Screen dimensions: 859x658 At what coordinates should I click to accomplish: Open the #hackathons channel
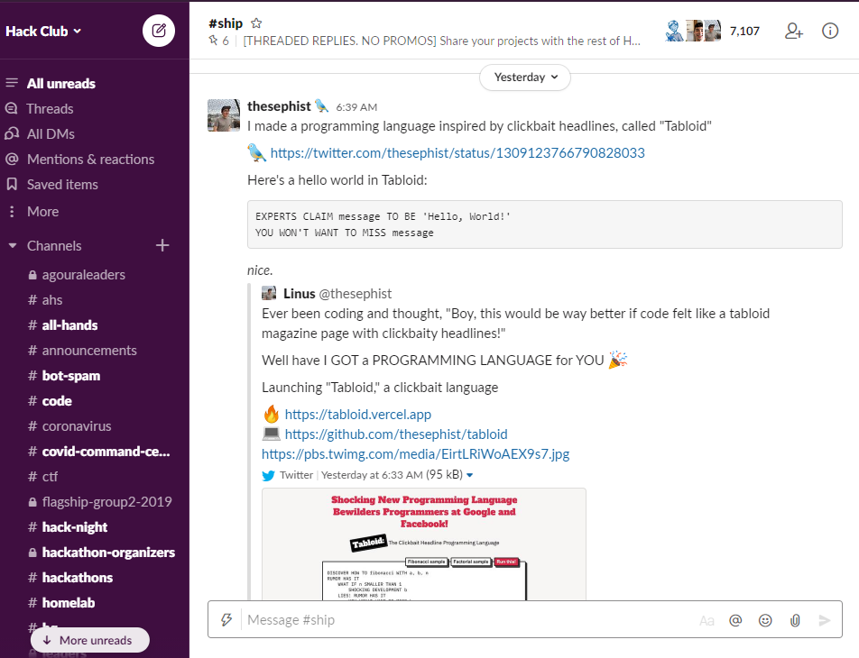pos(78,577)
